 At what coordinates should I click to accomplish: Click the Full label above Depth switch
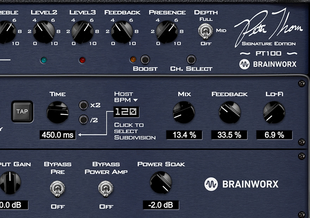pyautogui.click(x=206, y=19)
